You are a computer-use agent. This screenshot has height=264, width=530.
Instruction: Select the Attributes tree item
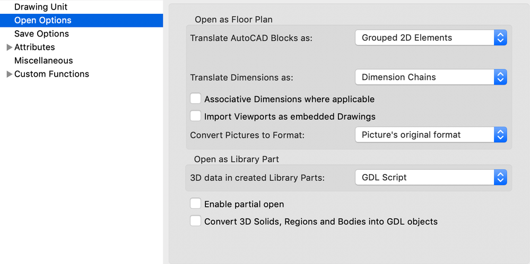click(x=34, y=47)
